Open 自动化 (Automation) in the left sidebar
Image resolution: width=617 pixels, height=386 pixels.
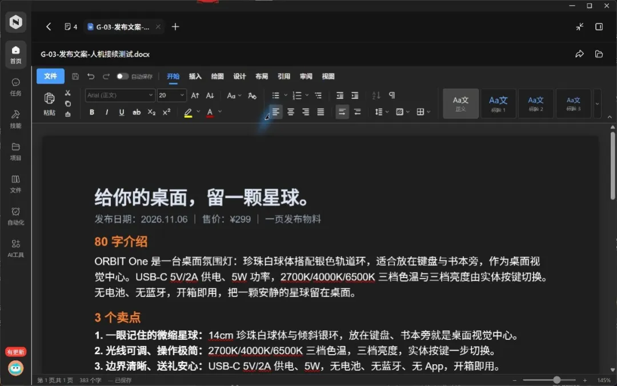(x=16, y=216)
